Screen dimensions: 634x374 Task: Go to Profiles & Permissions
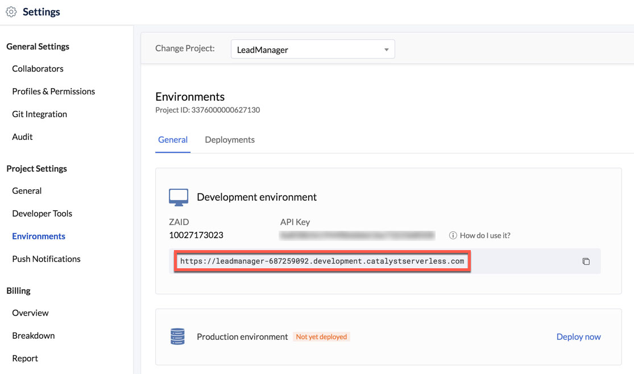pos(53,92)
